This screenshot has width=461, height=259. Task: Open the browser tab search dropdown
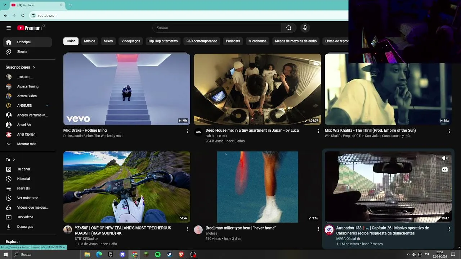coord(5,5)
